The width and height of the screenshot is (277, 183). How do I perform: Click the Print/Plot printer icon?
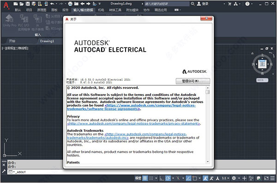click(70, 4)
